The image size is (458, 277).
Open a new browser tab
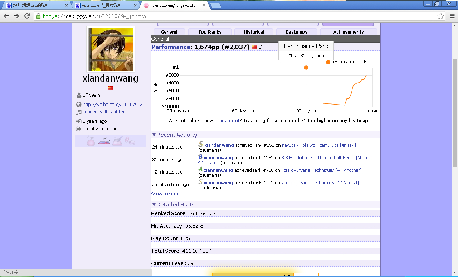coord(215,5)
